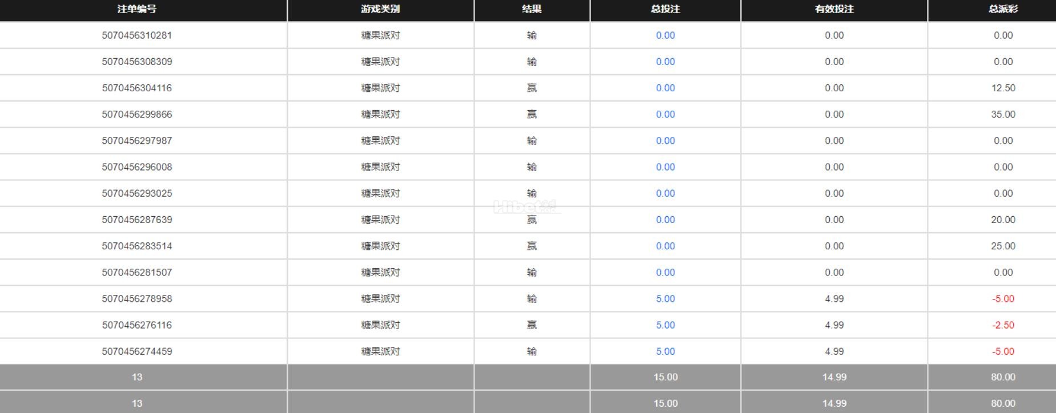Click 糖果派对 in order 5070456283514 row

(380, 246)
